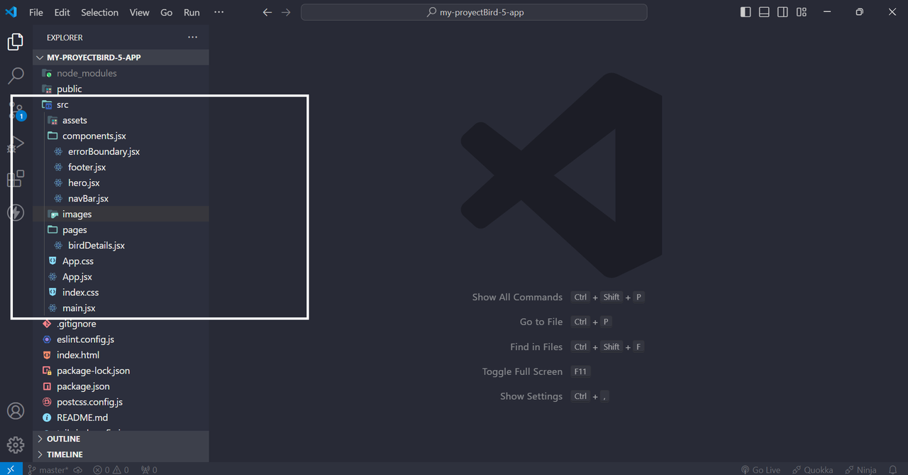This screenshot has width=908, height=475.
Task: Open errorBoundary.jsx file
Action: pyautogui.click(x=121, y=151)
